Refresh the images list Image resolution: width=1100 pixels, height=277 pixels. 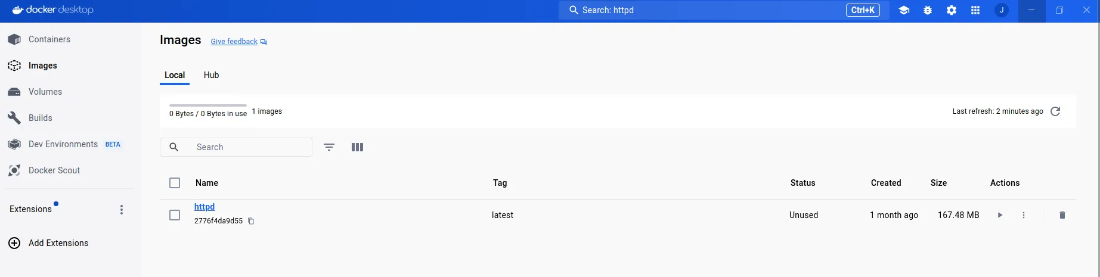click(x=1055, y=111)
